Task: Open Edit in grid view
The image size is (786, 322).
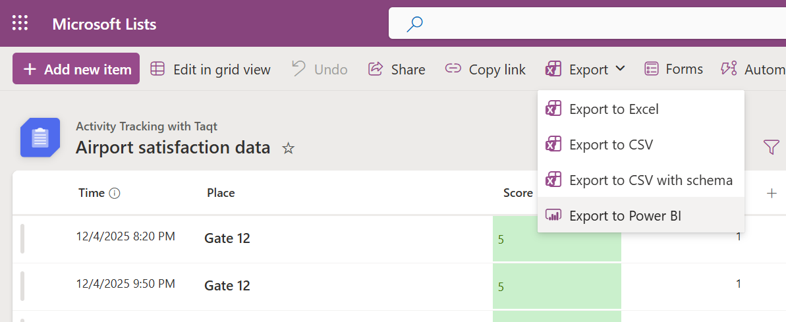Action: coord(211,69)
